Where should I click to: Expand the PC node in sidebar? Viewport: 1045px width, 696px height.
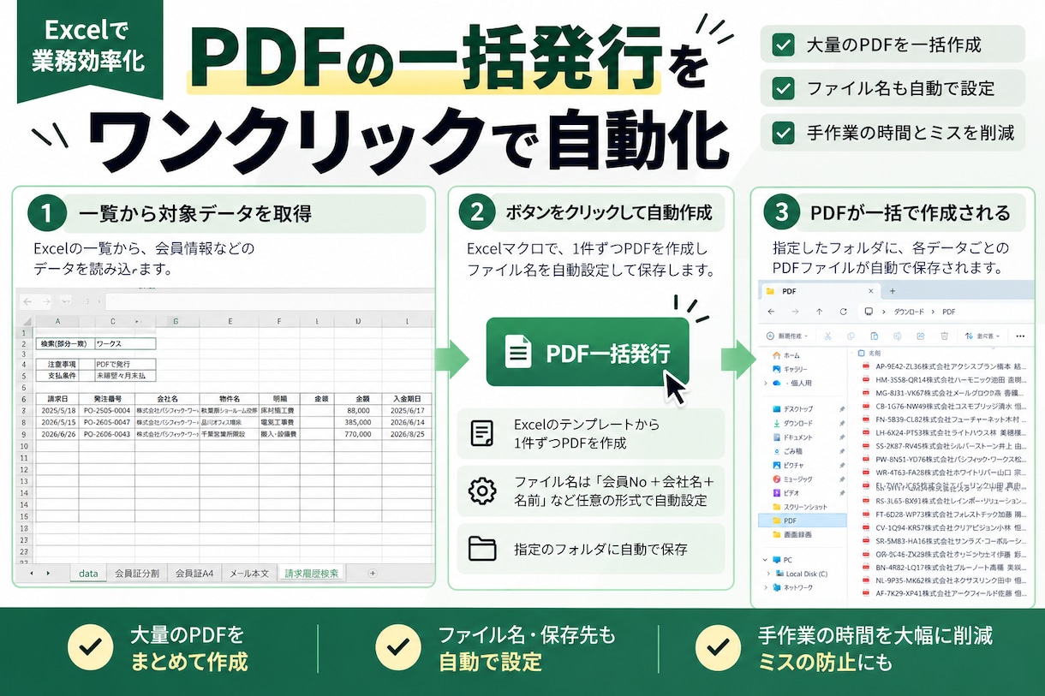[765, 559]
